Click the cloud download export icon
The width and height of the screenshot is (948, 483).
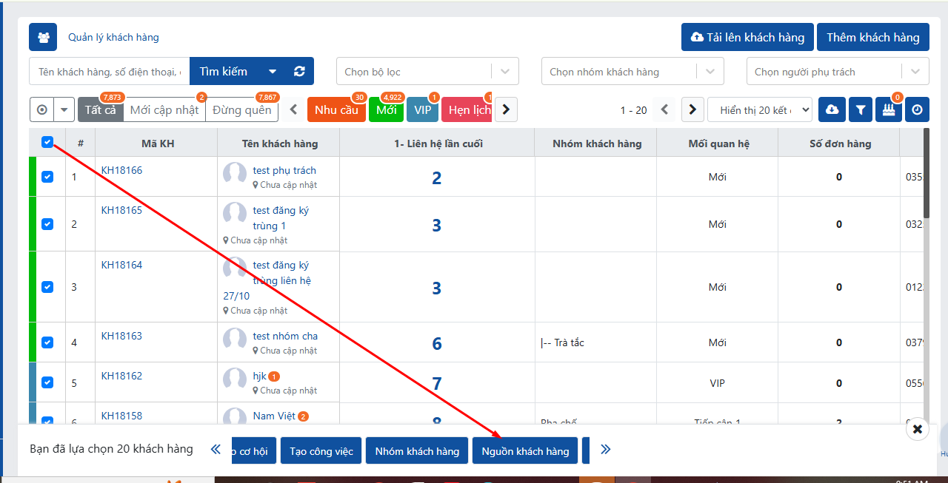click(832, 109)
